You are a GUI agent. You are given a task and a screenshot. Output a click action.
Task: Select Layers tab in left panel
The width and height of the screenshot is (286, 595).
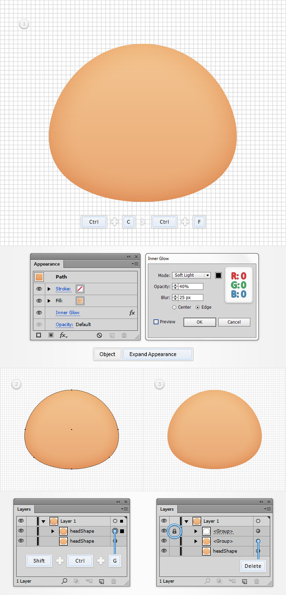24,509
